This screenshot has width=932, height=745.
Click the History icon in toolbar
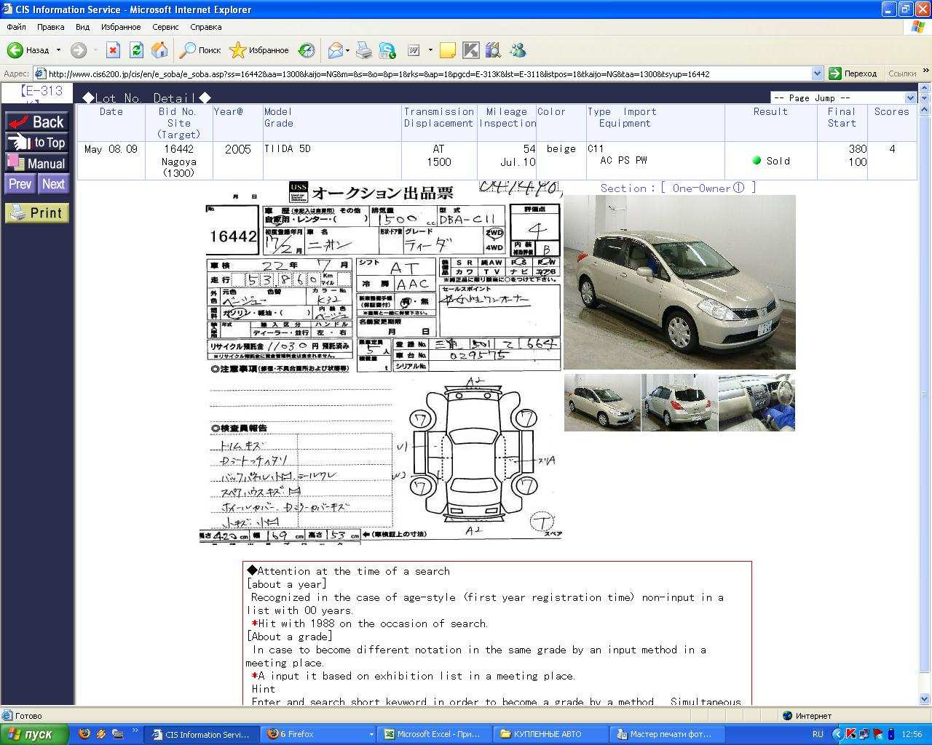(307, 50)
